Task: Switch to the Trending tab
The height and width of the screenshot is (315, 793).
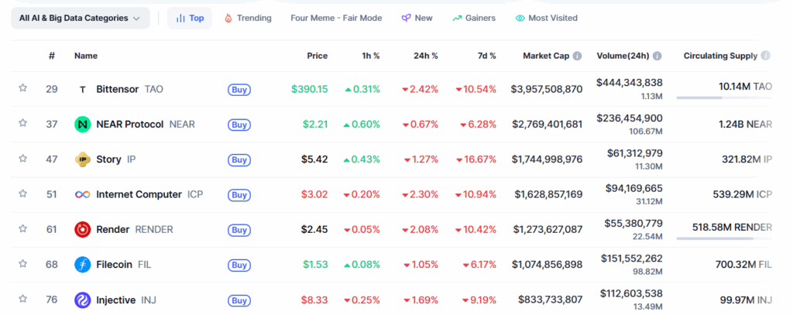Action: pos(247,18)
